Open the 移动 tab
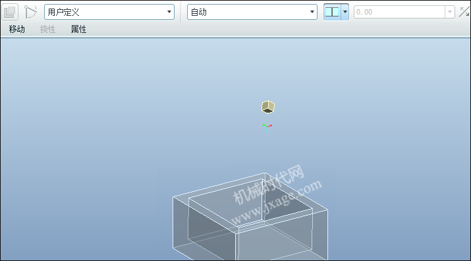 (x=17, y=29)
